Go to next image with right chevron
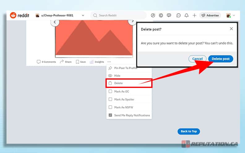245x153 pixels. [132, 22]
